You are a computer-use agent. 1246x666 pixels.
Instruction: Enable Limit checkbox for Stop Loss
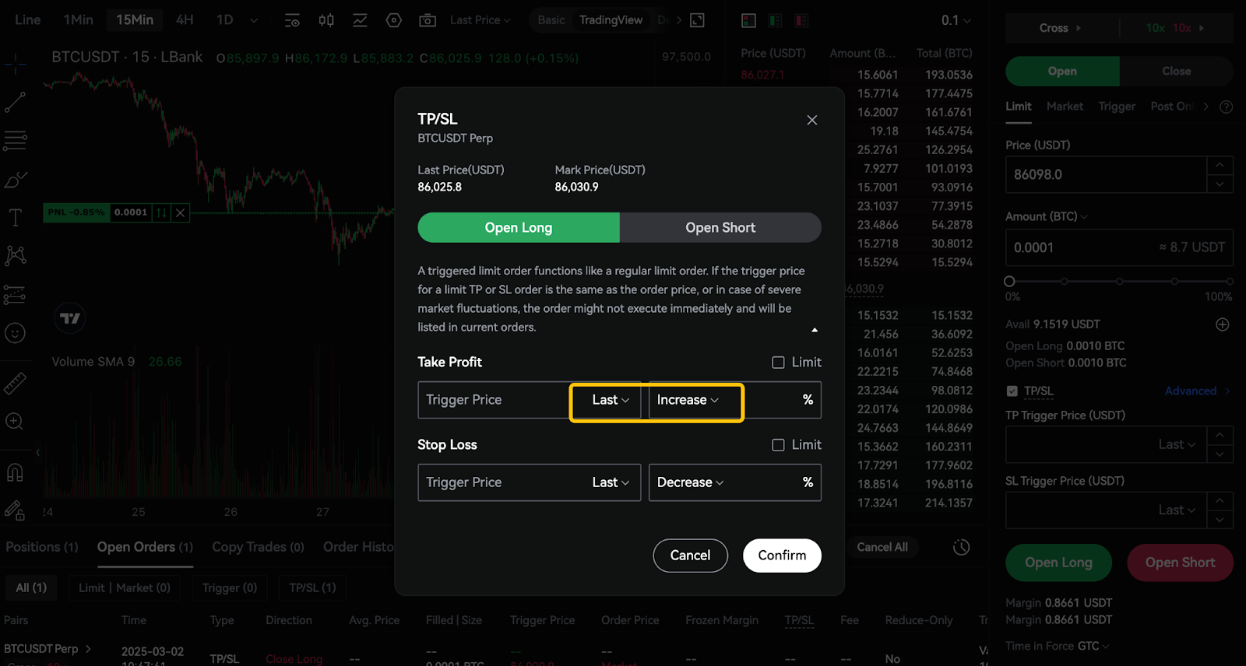click(x=778, y=445)
